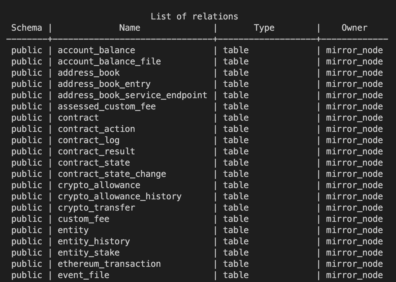
Task: Select the entity_history row name
Action: click(x=94, y=242)
